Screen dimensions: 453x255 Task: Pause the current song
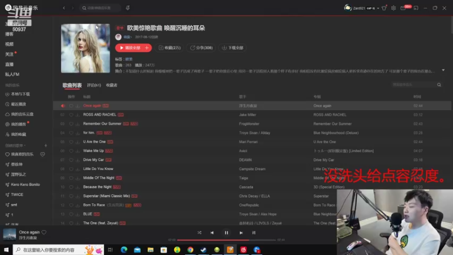click(226, 233)
